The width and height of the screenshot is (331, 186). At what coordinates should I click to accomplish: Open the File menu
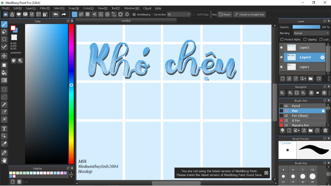pos(6,8)
